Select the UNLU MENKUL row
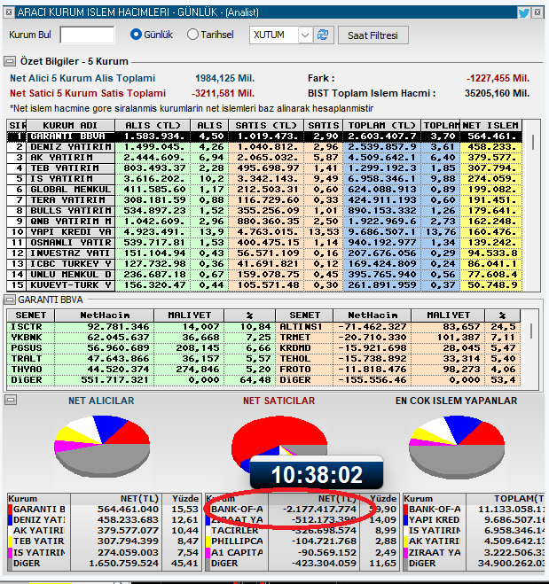The image size is (549, 584). click(264, 275)
